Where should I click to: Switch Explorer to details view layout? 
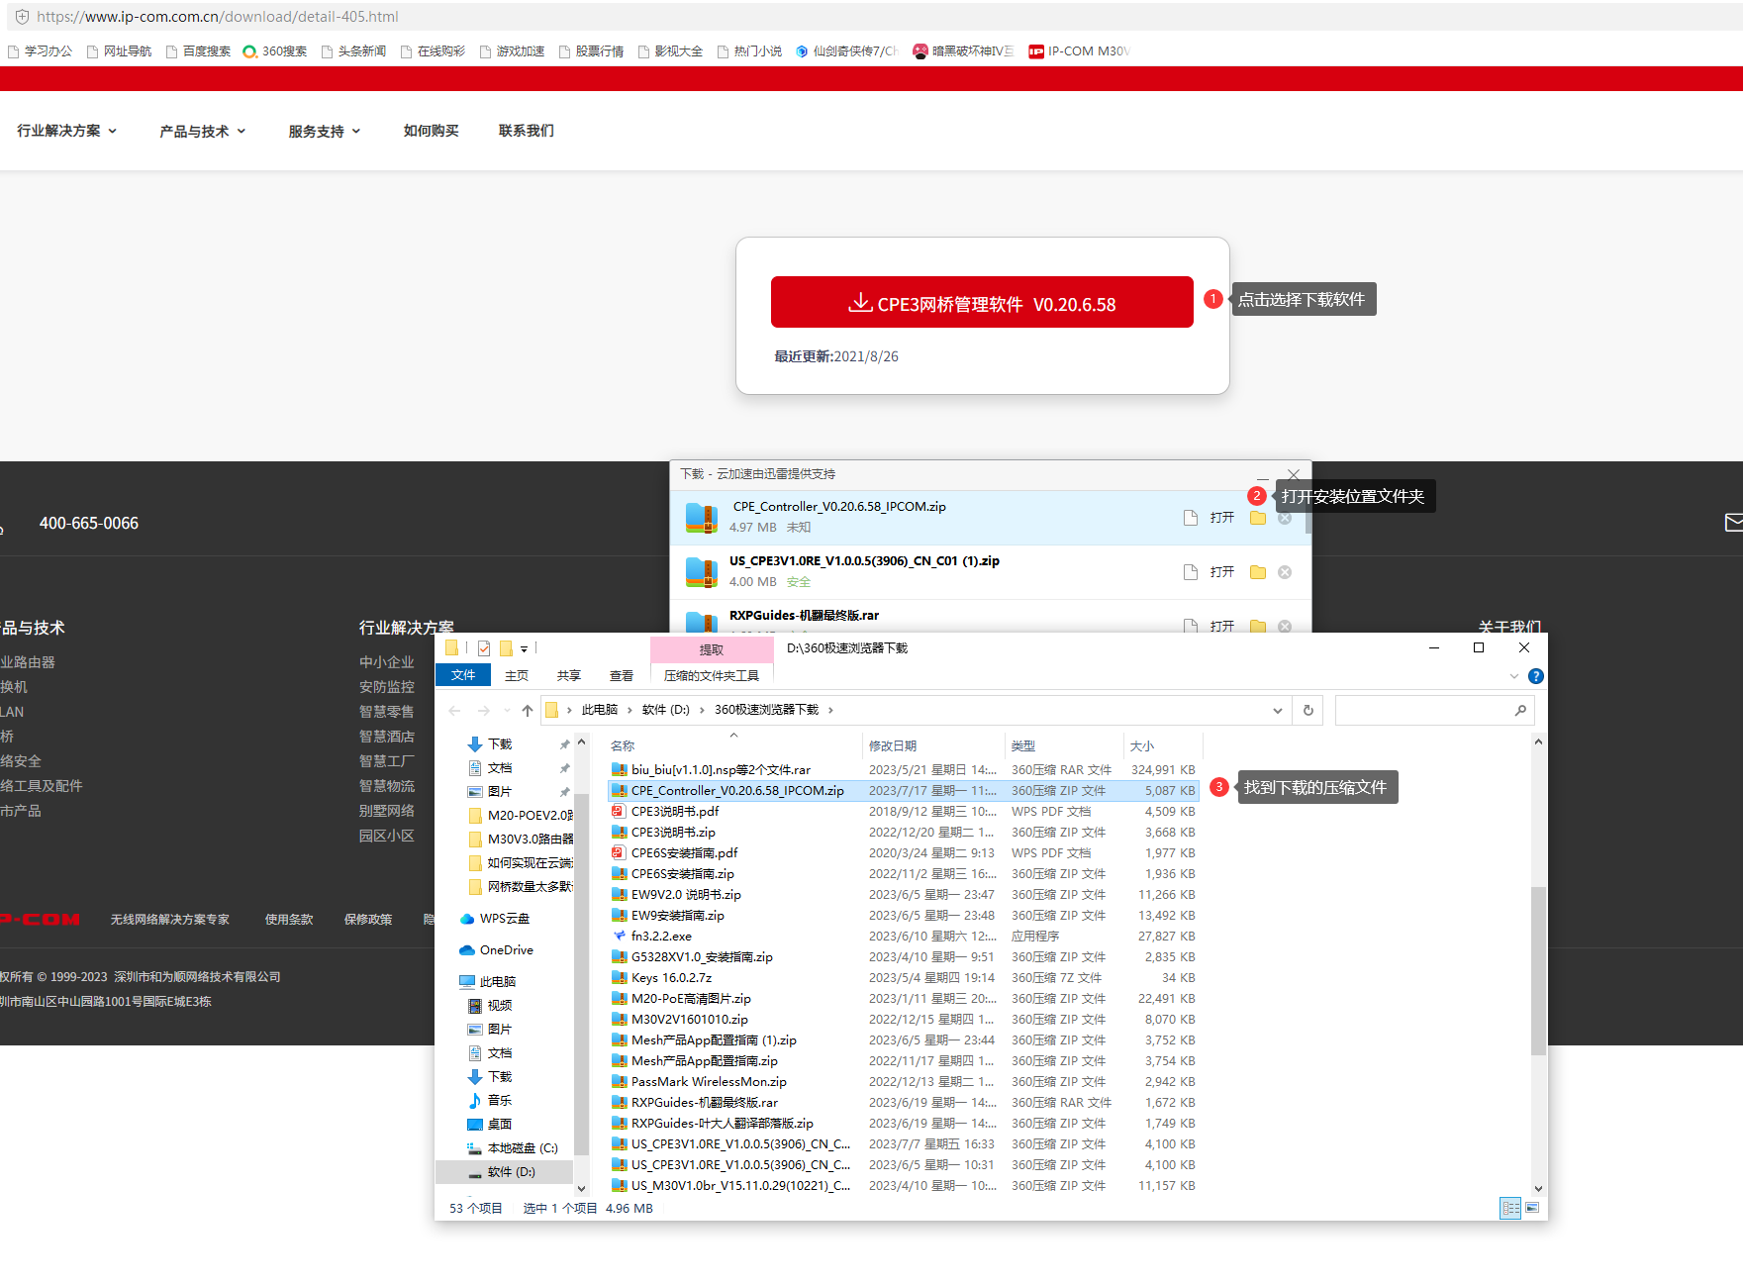click(x=1509, y=1208)
